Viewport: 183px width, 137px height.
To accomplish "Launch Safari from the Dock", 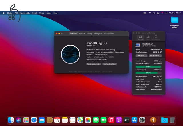I will [x=34, y=120].
